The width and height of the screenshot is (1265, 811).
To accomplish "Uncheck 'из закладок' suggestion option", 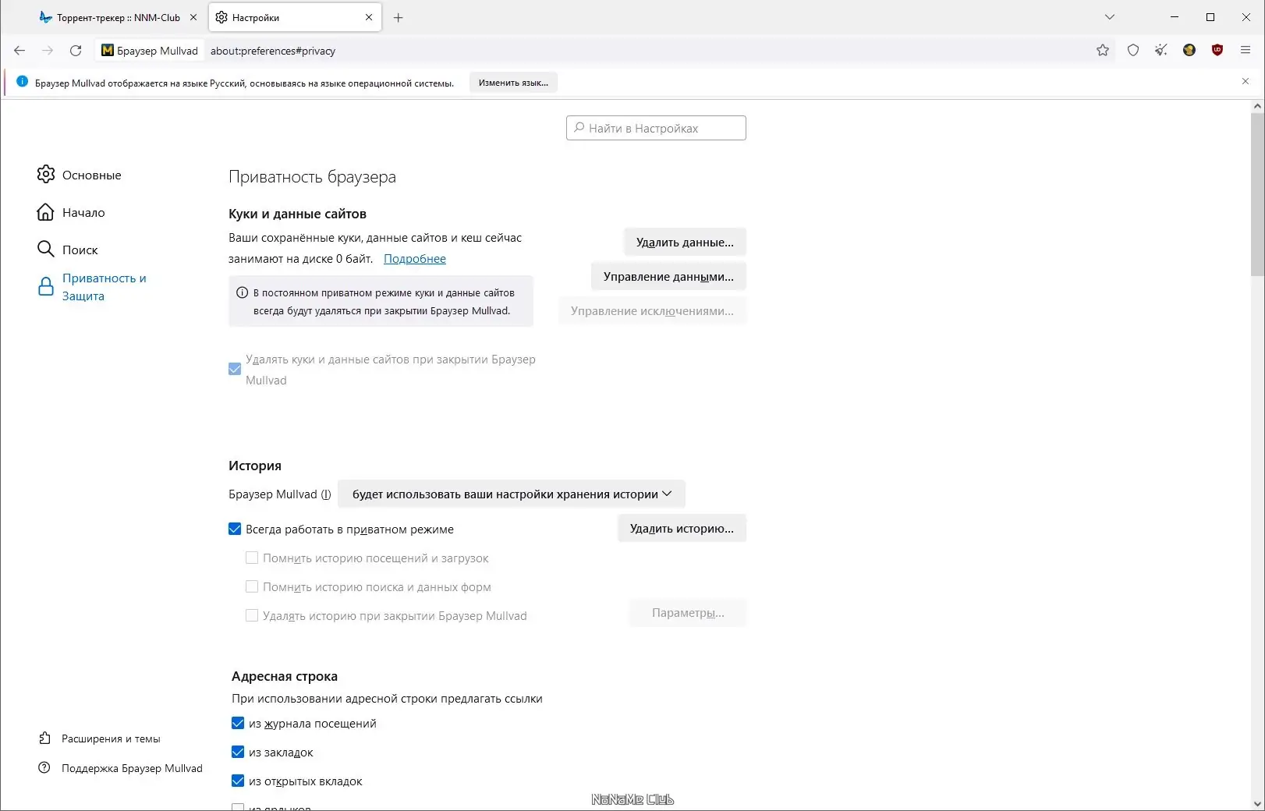I will 238,752.
